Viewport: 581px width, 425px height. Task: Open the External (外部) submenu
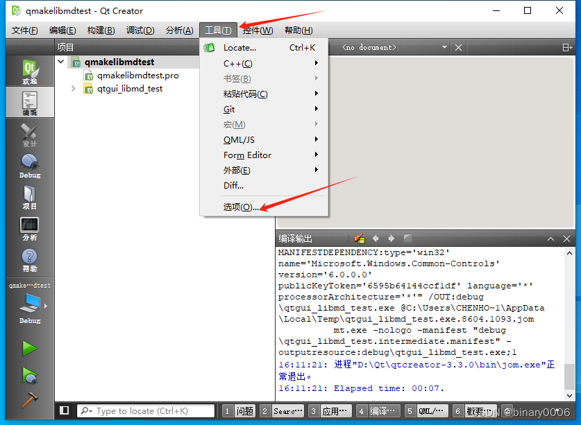pyautogui.click(x=264, y=170)
